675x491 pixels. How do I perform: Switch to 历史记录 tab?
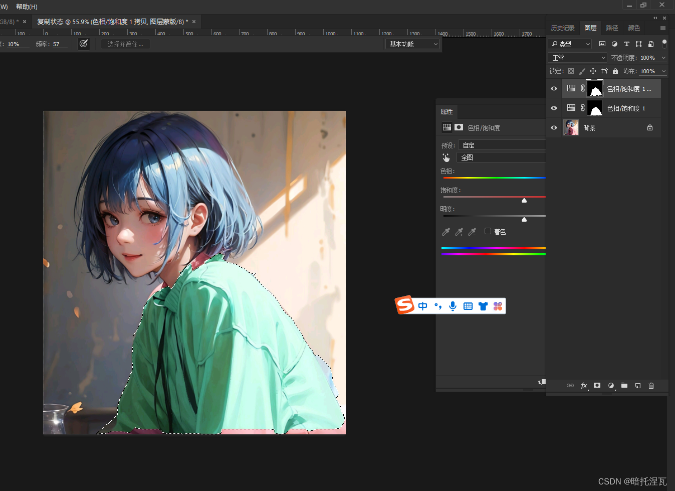(562, 28)
